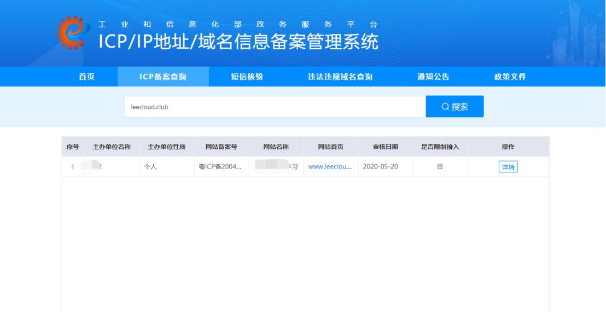Select the 操作 column header
Screen dimensions: 606x312
(x=508, y=147)
